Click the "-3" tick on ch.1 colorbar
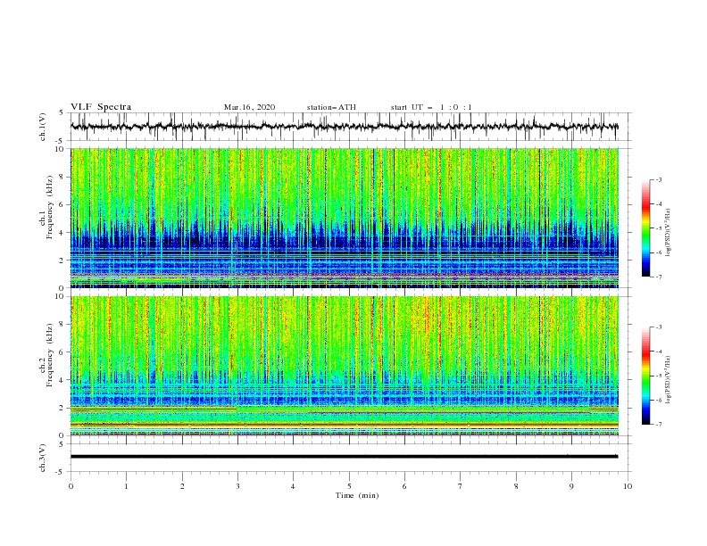The image size is (707, 546). (658, 179)
